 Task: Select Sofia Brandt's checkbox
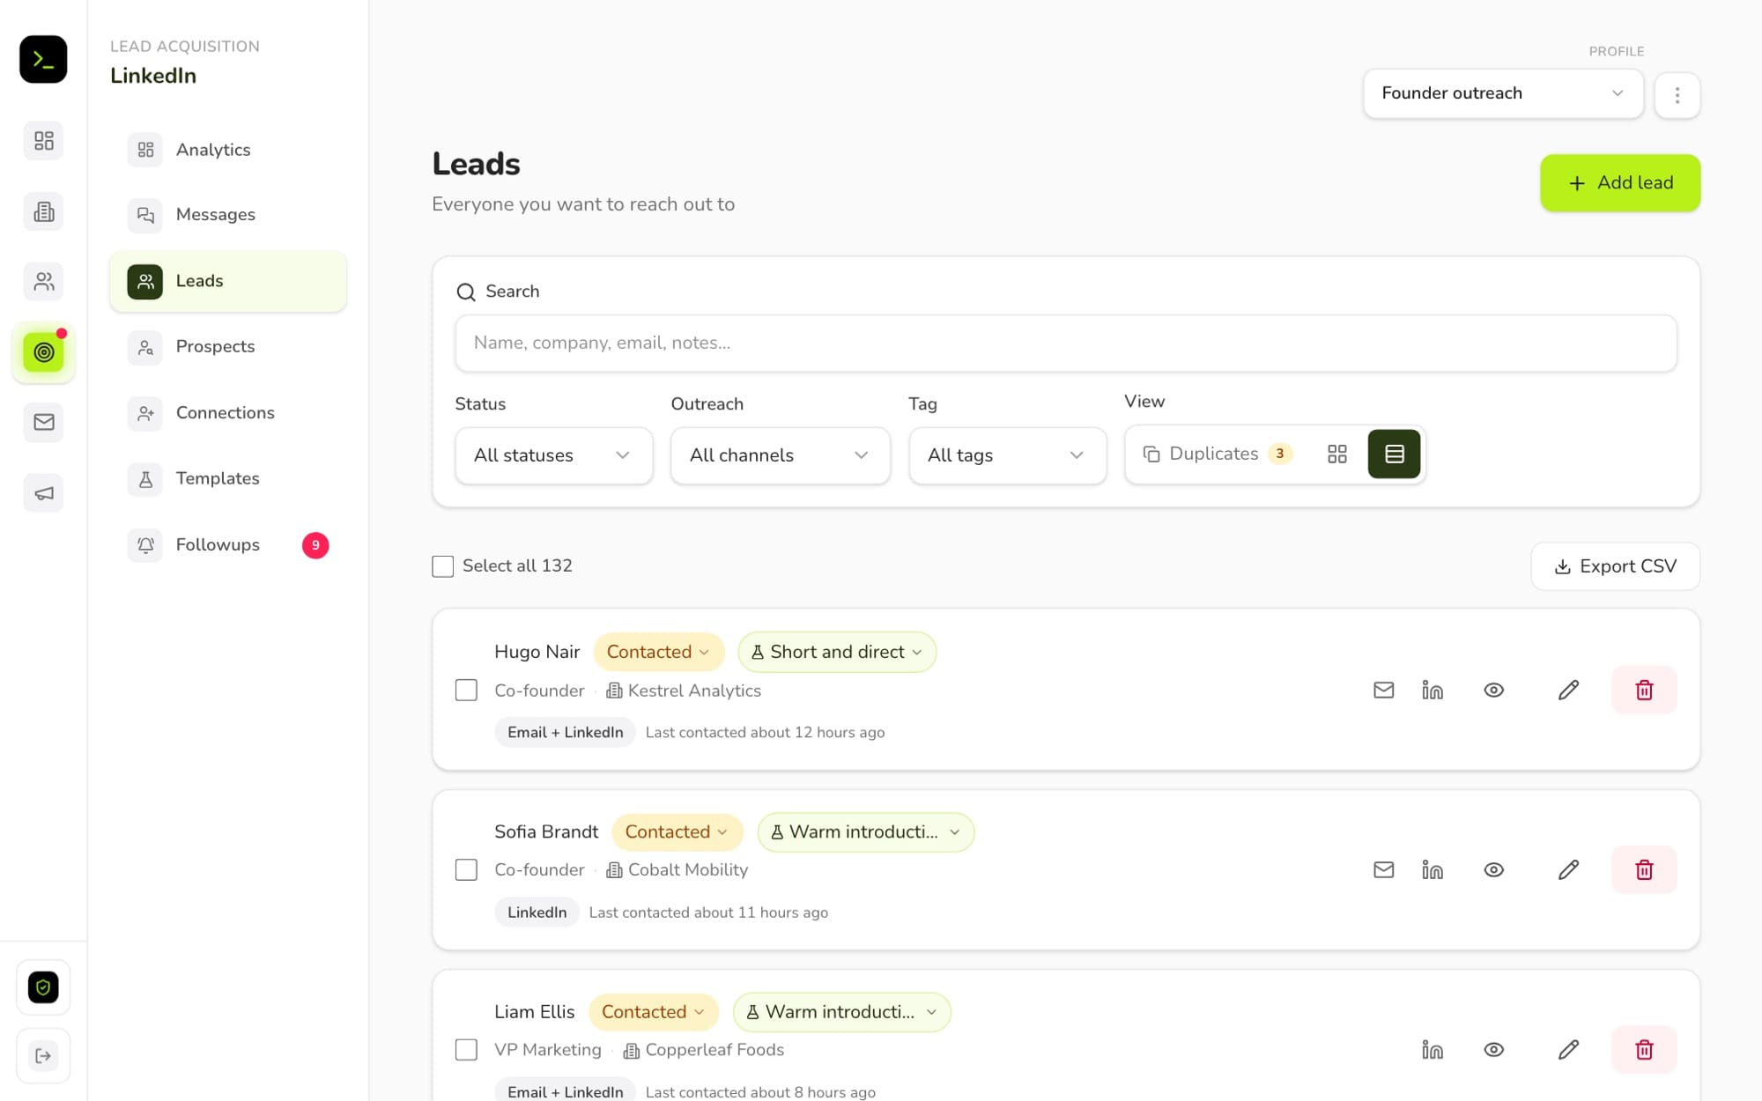coord(466,870)
